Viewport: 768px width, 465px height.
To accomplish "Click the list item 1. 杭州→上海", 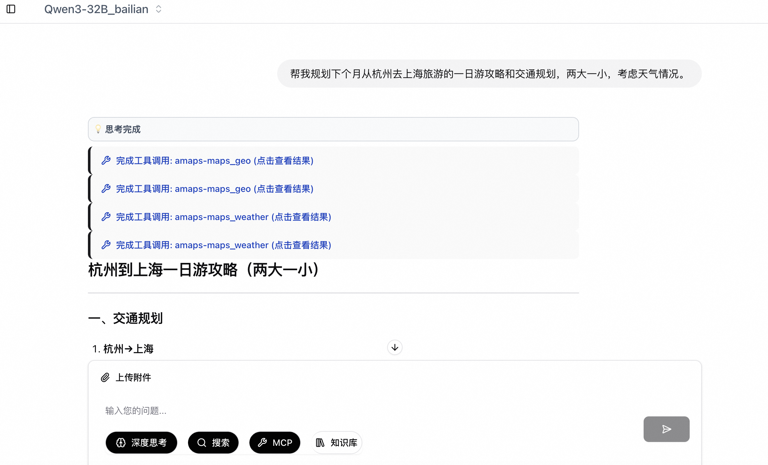I will tap(123, 349).
